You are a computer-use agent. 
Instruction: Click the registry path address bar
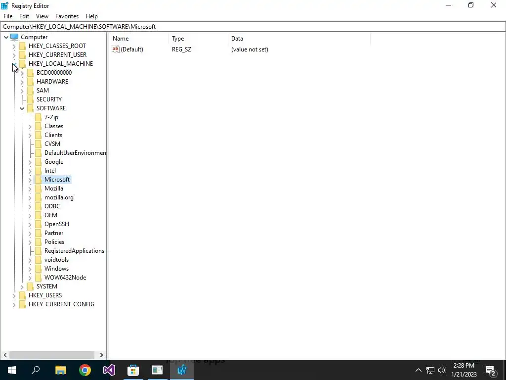pos(253,27)
